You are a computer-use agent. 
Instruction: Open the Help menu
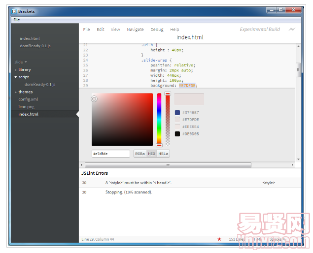tap(174, 30)
